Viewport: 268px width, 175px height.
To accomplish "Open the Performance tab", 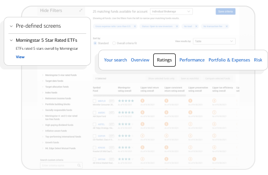I will [192, 60].
